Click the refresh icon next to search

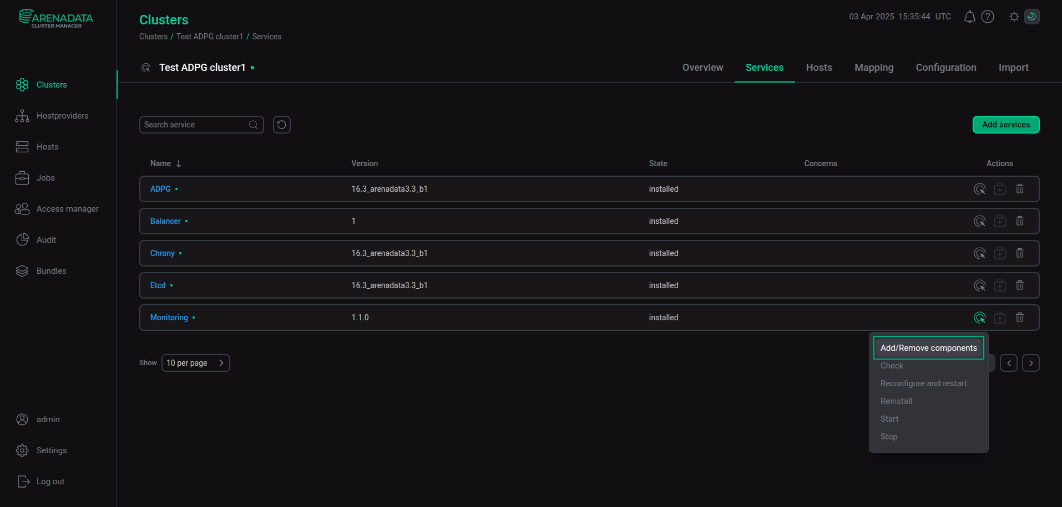click(x=282, y=125)
